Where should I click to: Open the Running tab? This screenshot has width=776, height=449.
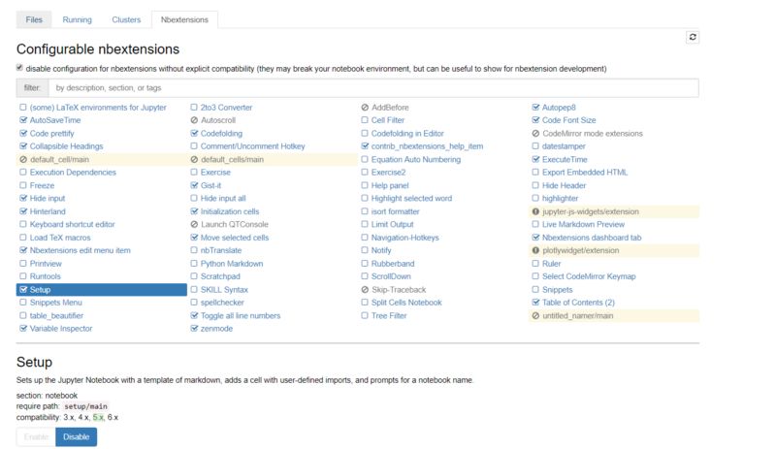78,19
